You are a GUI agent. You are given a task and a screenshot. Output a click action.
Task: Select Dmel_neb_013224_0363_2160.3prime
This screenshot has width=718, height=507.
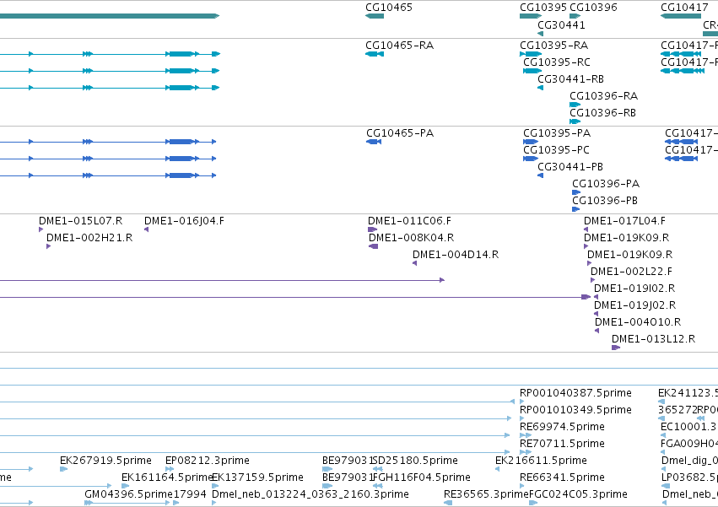310,495
